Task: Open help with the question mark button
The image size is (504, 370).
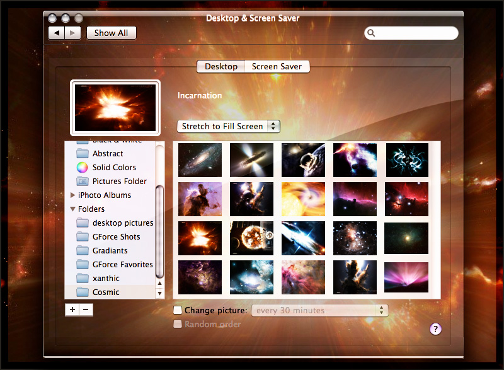Action: 435,329
